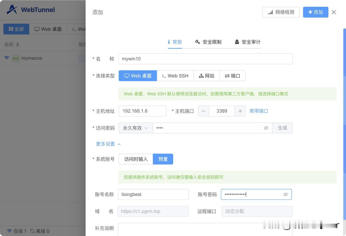The image size is (346, 236).
Task: Click 生成 to generate password
Action: [x=282, y=128]
